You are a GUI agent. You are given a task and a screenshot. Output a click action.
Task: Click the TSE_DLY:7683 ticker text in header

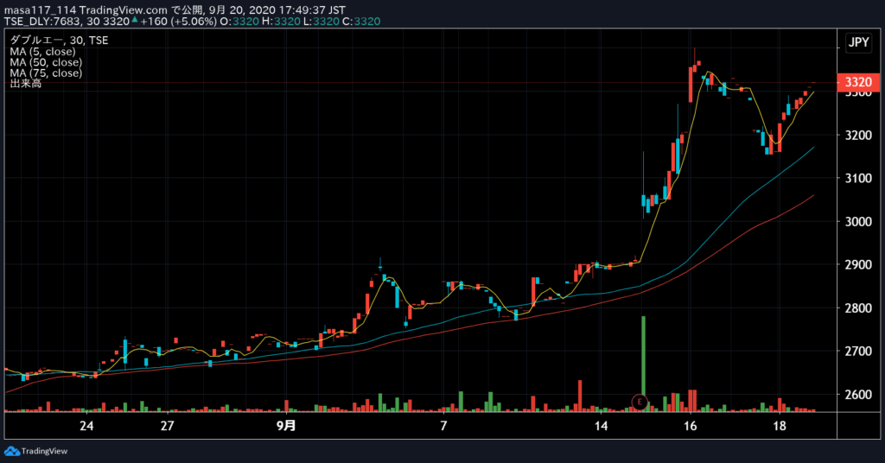pos(43,22)
